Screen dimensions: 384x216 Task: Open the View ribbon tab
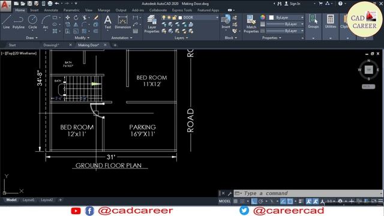pyautogui.click(x=89, y=10)
